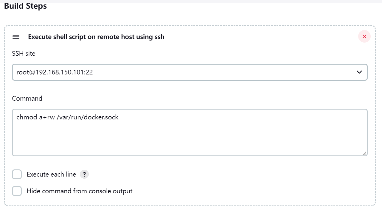Viewport: 382px width, 212px height.
Task: Click the /var/run/docker.sock path text
Action: (88, 117)
